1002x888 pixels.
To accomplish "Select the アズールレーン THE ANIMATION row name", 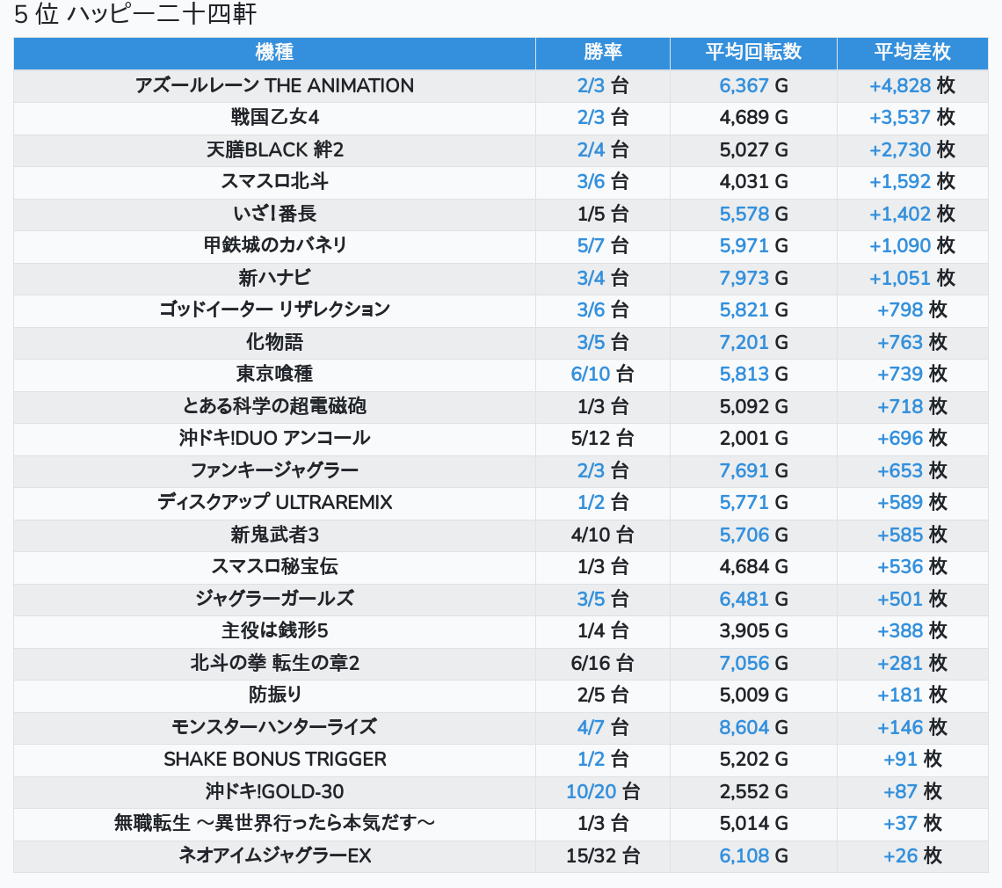I will tap(274, 86).
